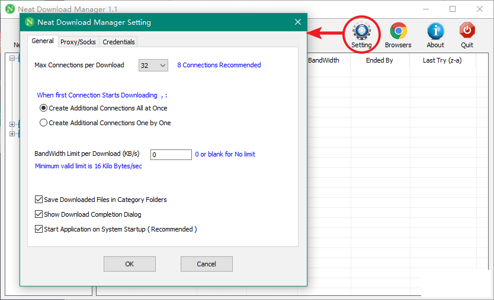Click 'Minimum valid limit is 16 Kilo Bytes/sec' text
Viewport: 494px width, 300px height.
pos(88,166)
